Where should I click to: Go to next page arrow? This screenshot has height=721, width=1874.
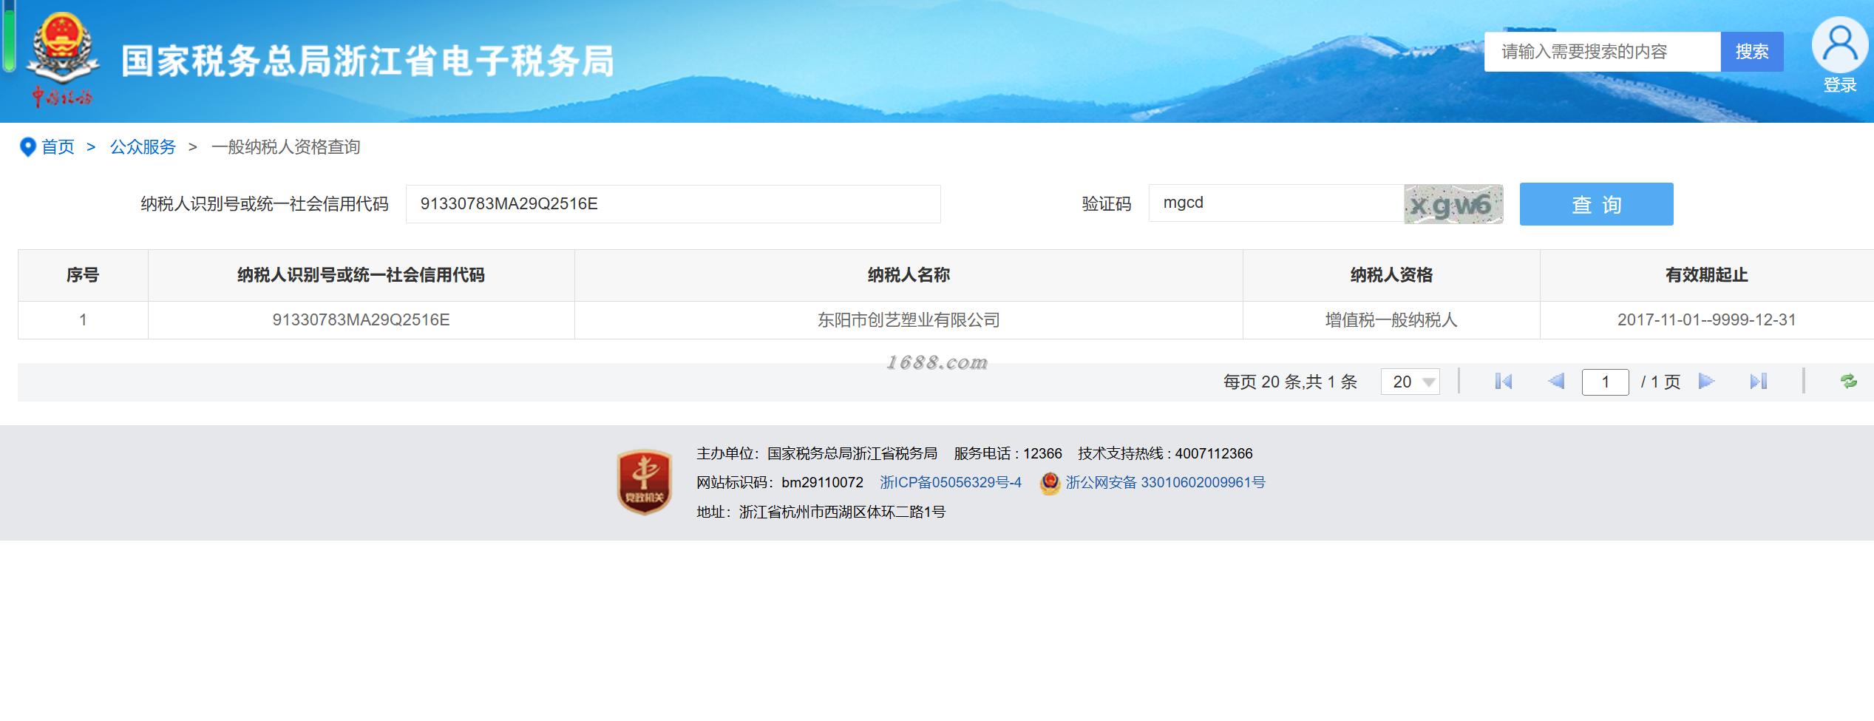1706,382
